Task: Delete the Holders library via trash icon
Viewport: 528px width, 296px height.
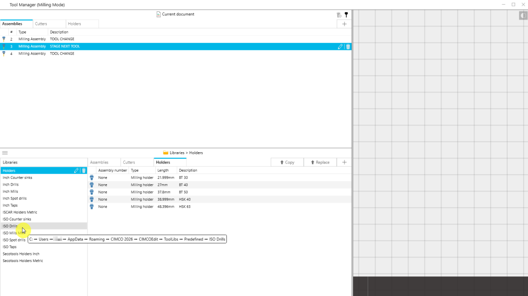Action: coord(84,171)
